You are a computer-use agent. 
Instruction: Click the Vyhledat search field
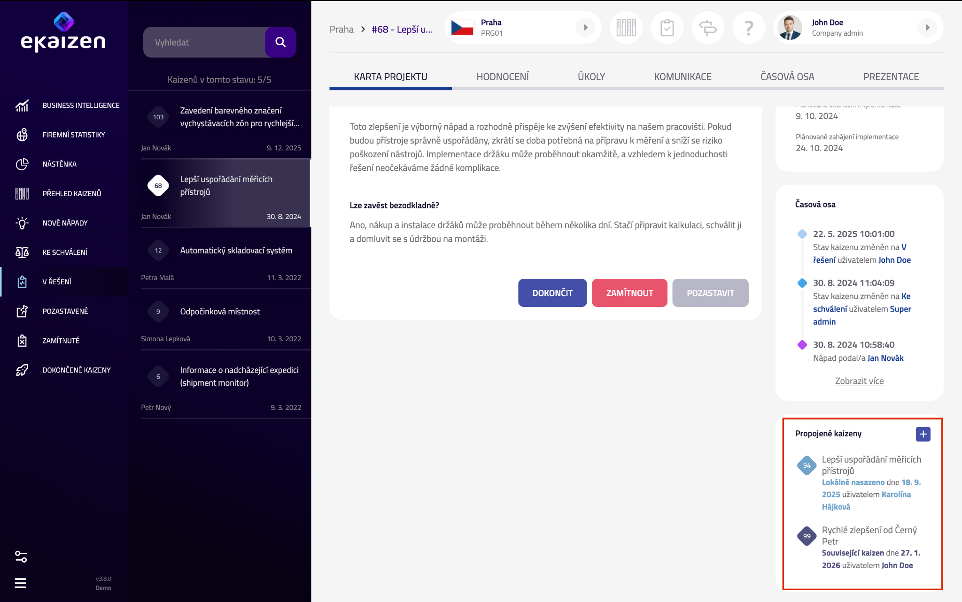(x=204, y=42)
